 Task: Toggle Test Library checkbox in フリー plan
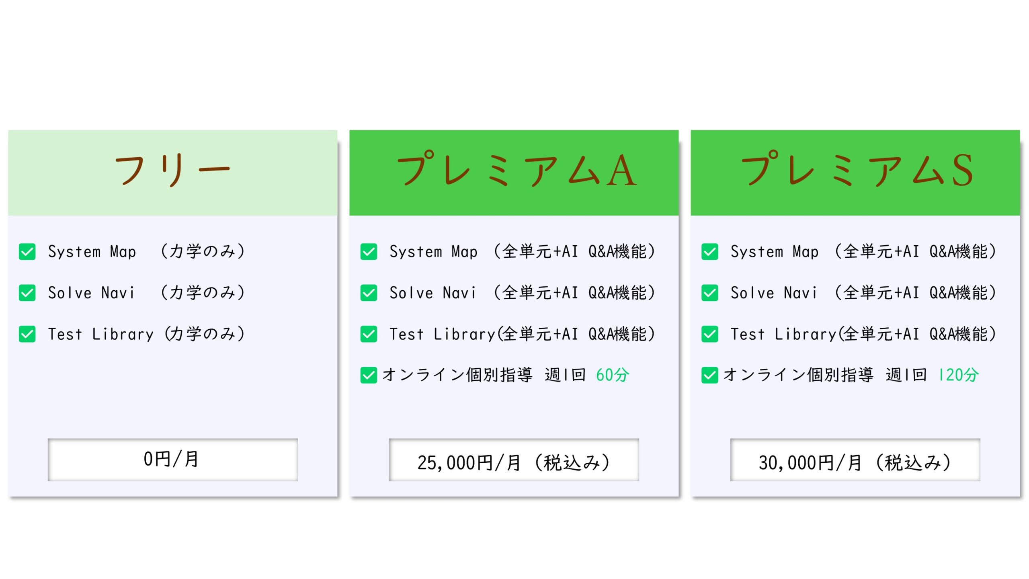(x=27, y=334)
